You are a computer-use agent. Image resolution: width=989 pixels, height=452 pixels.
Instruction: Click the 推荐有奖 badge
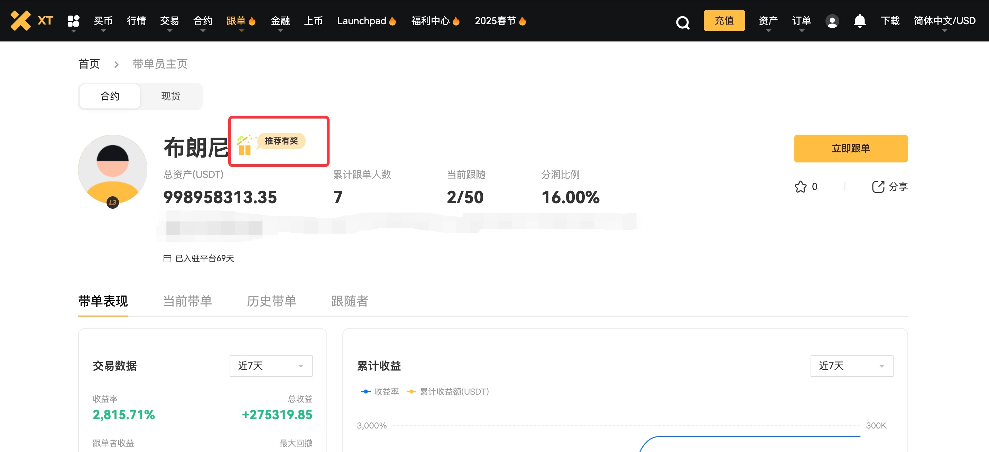[x=281, y=141]
